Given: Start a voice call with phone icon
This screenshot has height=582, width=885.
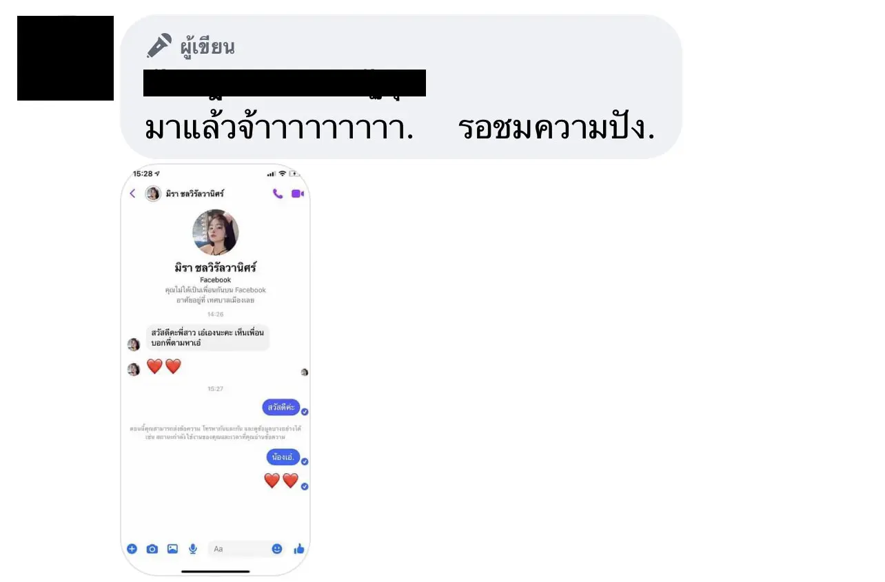Looking at the screenshot, I should [278, 194].
